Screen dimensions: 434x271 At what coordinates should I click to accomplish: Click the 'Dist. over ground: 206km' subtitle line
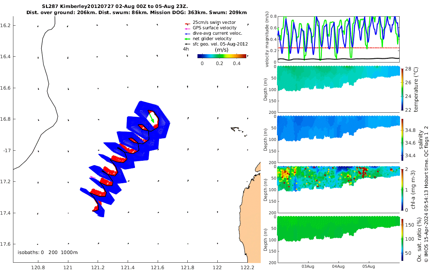137,13
